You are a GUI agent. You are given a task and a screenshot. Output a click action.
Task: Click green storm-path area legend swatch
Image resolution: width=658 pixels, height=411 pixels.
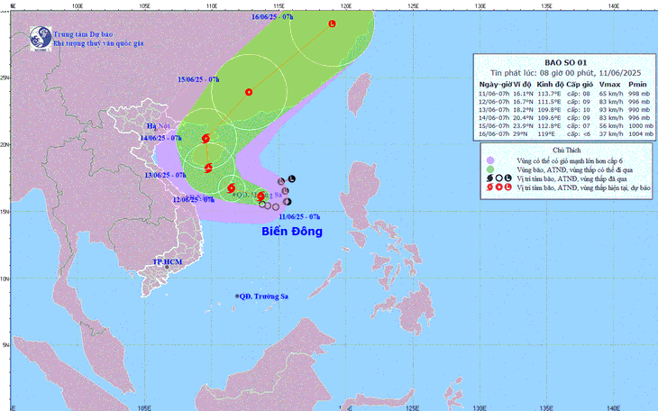click(490, 169)
